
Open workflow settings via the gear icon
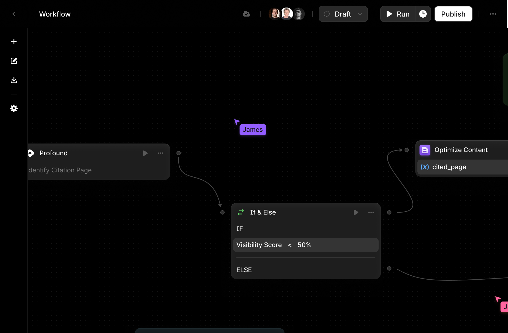point(14,108)
